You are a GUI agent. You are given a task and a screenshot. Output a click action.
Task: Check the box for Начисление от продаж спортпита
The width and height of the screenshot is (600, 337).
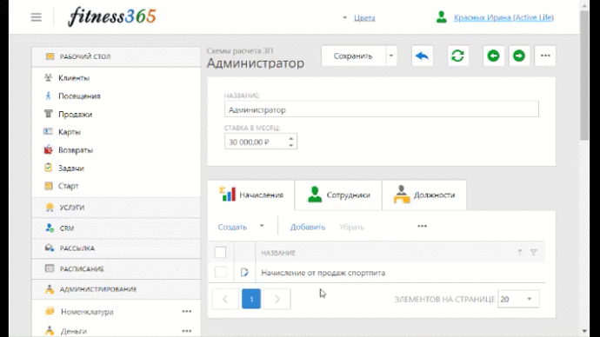tap(220, 273)
